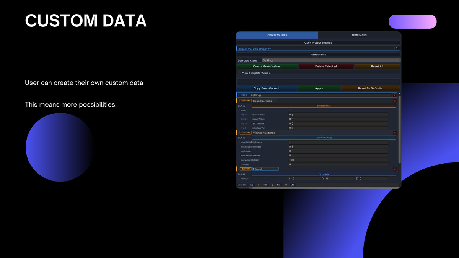Click the version Maj field
The height and width of the screenshot is (258, 459).
[259, 185]
